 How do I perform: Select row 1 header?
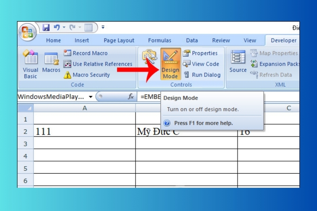pyautogui.click(x=25, y=119)
